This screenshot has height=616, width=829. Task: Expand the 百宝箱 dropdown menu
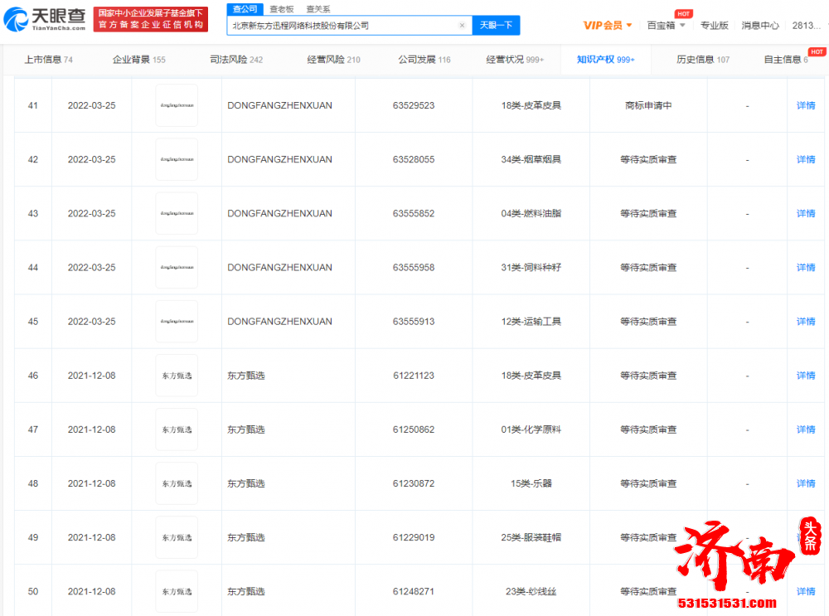click(666, 26)
